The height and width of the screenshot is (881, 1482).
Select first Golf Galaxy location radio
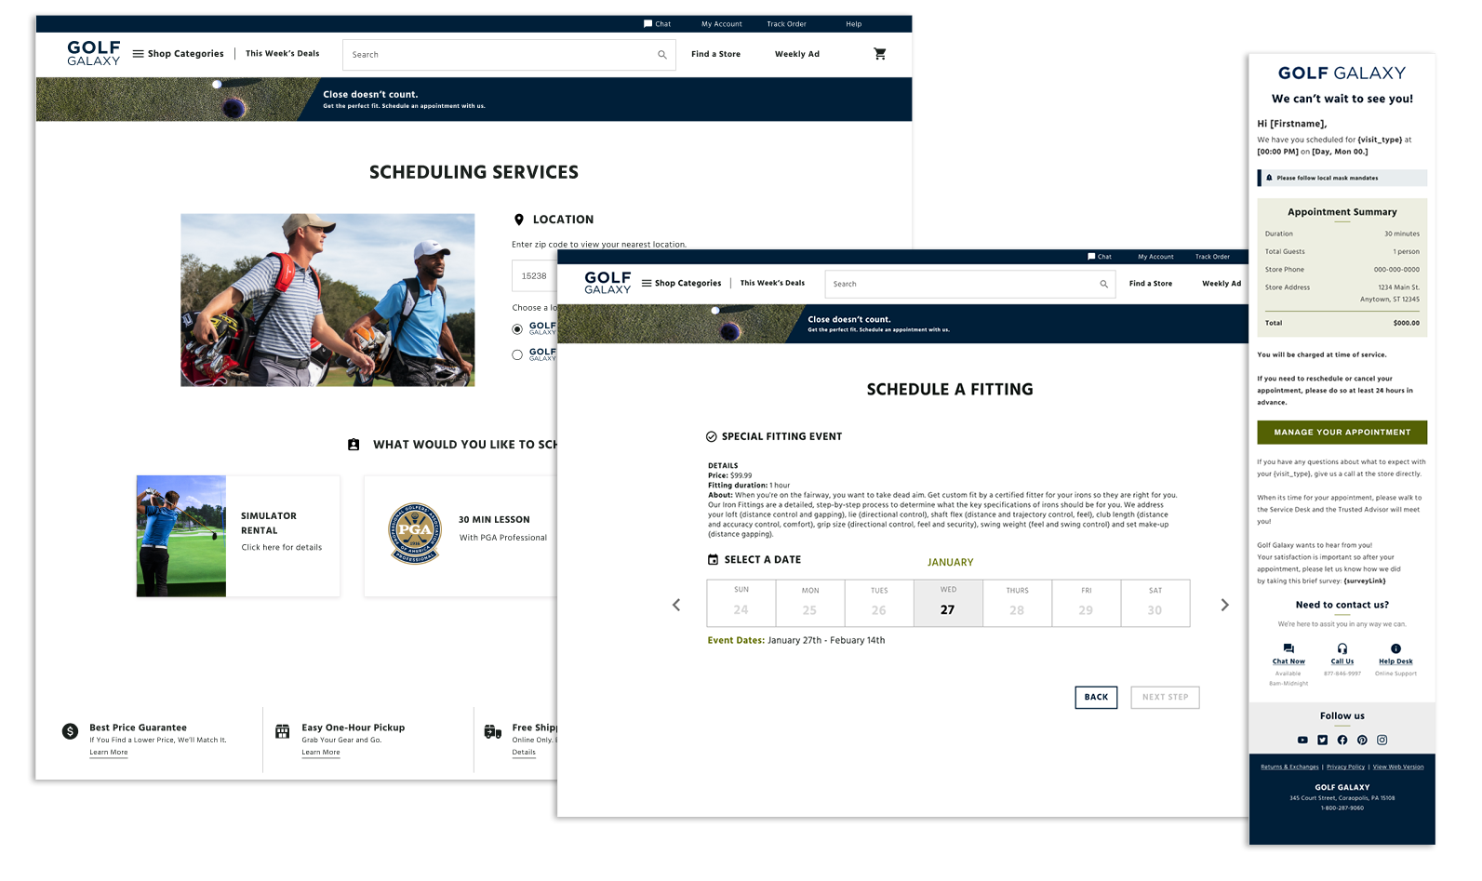click(x=517, y=329)
